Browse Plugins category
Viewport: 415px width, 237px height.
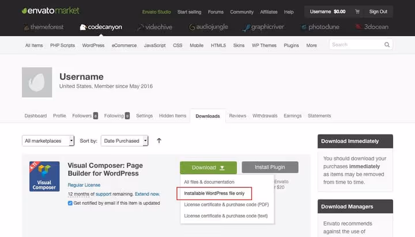(291, 45)
